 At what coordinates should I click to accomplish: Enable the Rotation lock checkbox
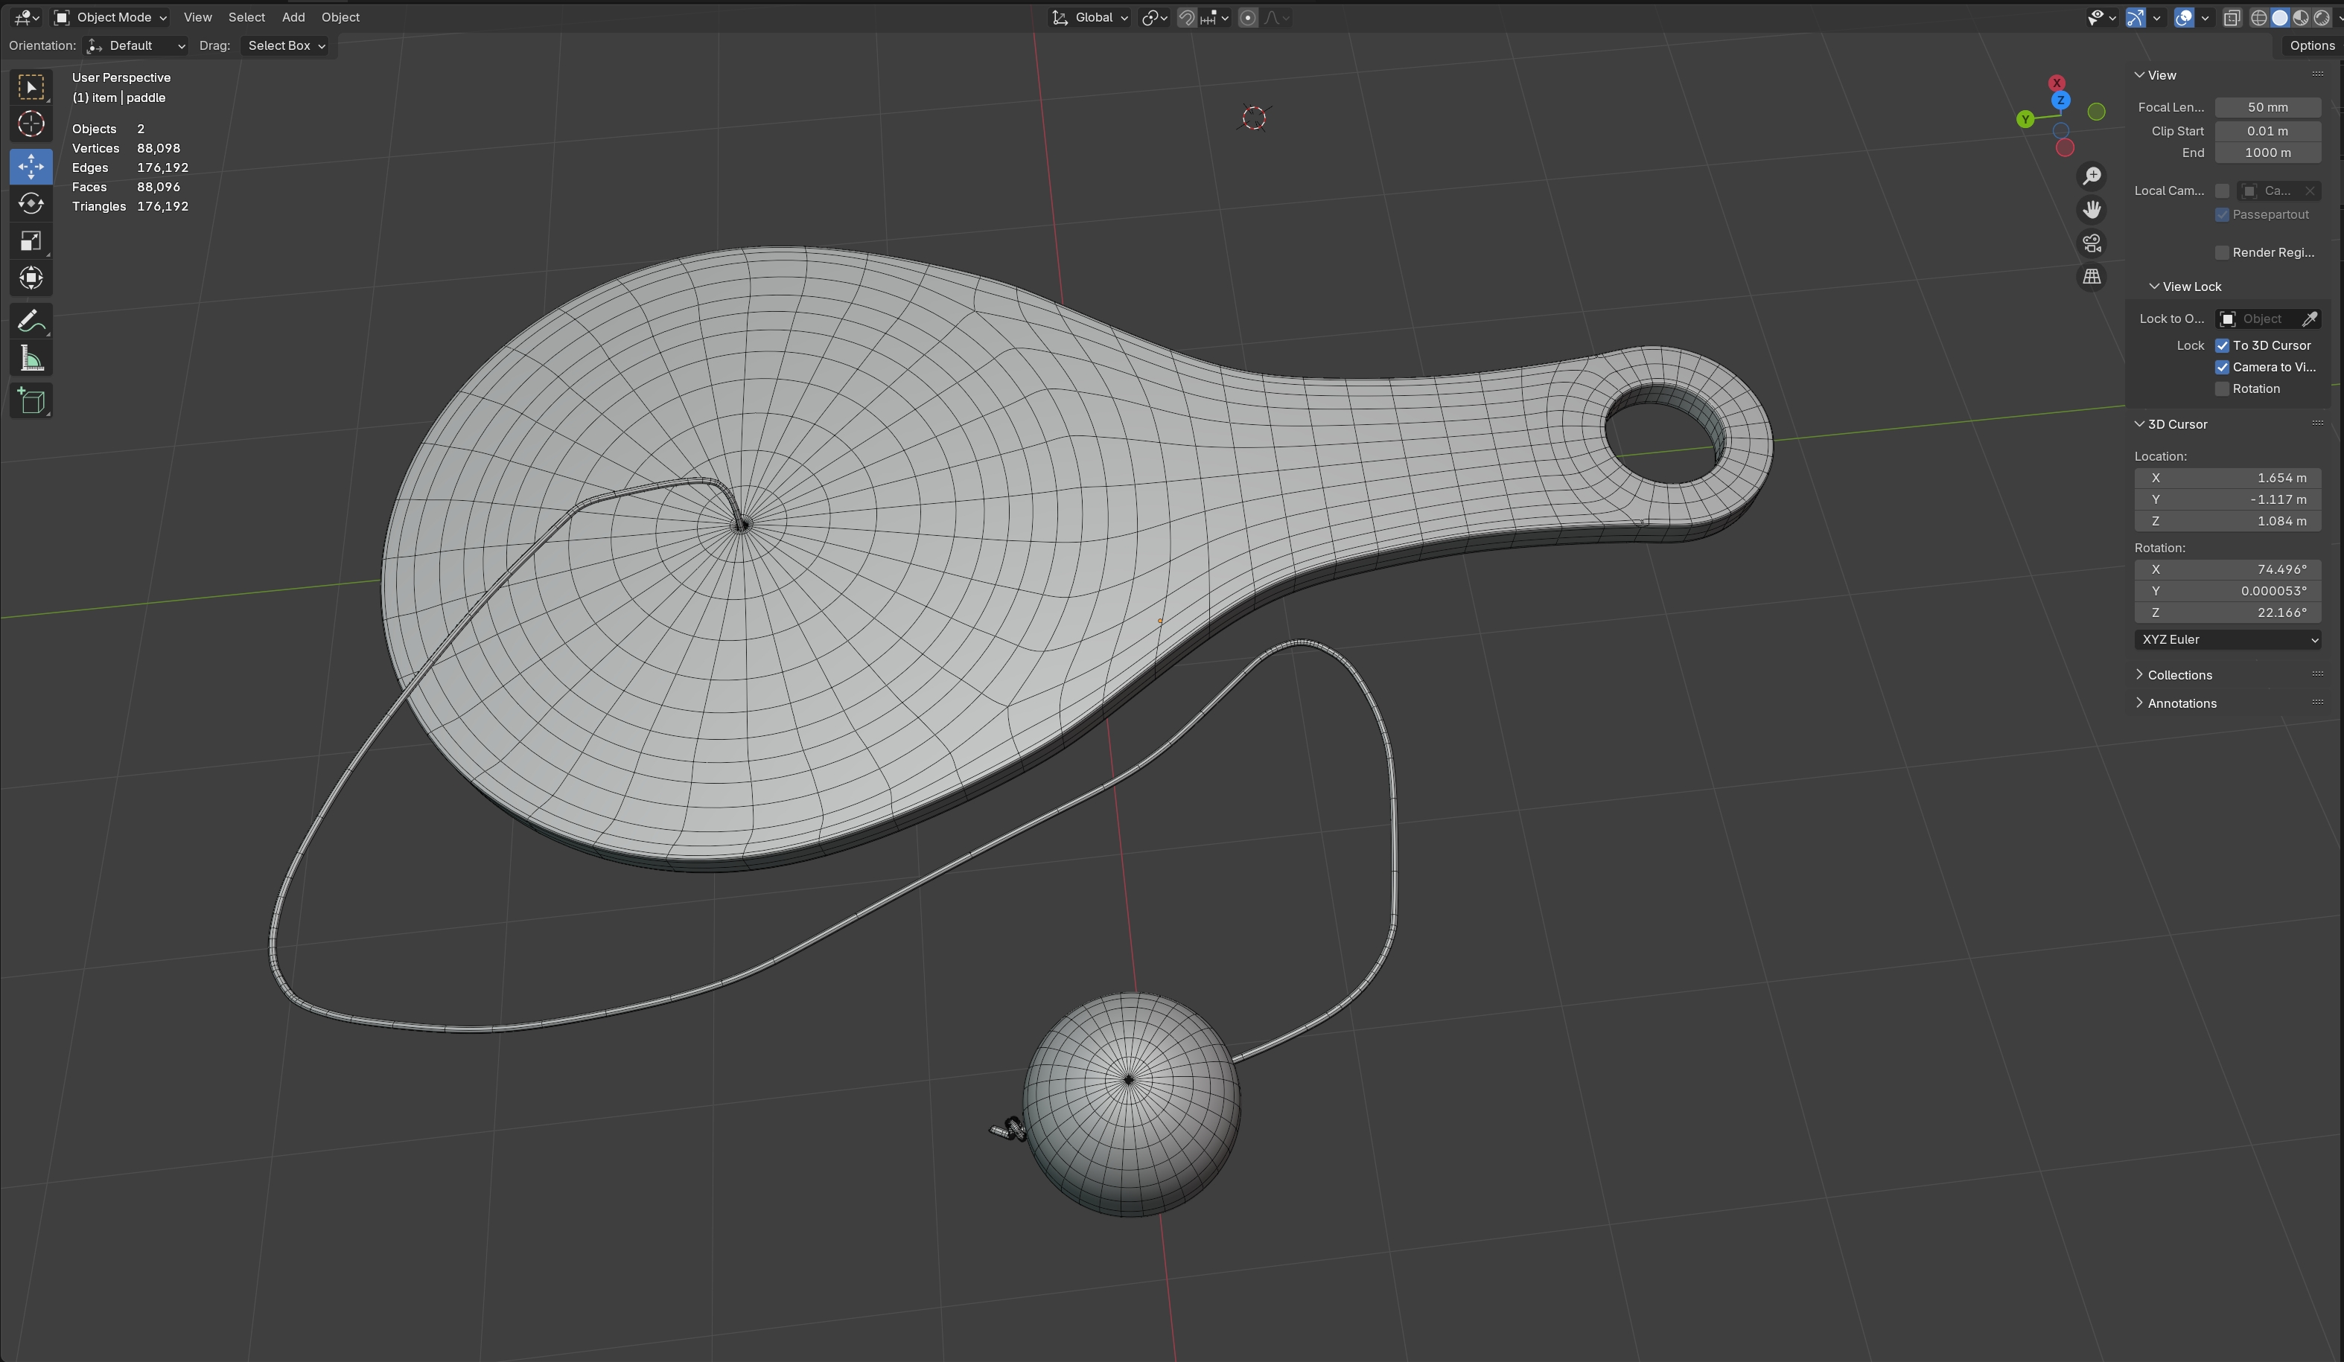point(2222,389)
